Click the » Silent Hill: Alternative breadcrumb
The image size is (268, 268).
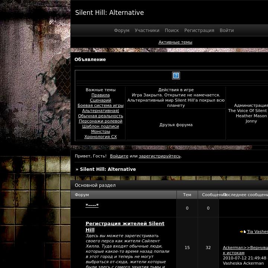point(106,169)
